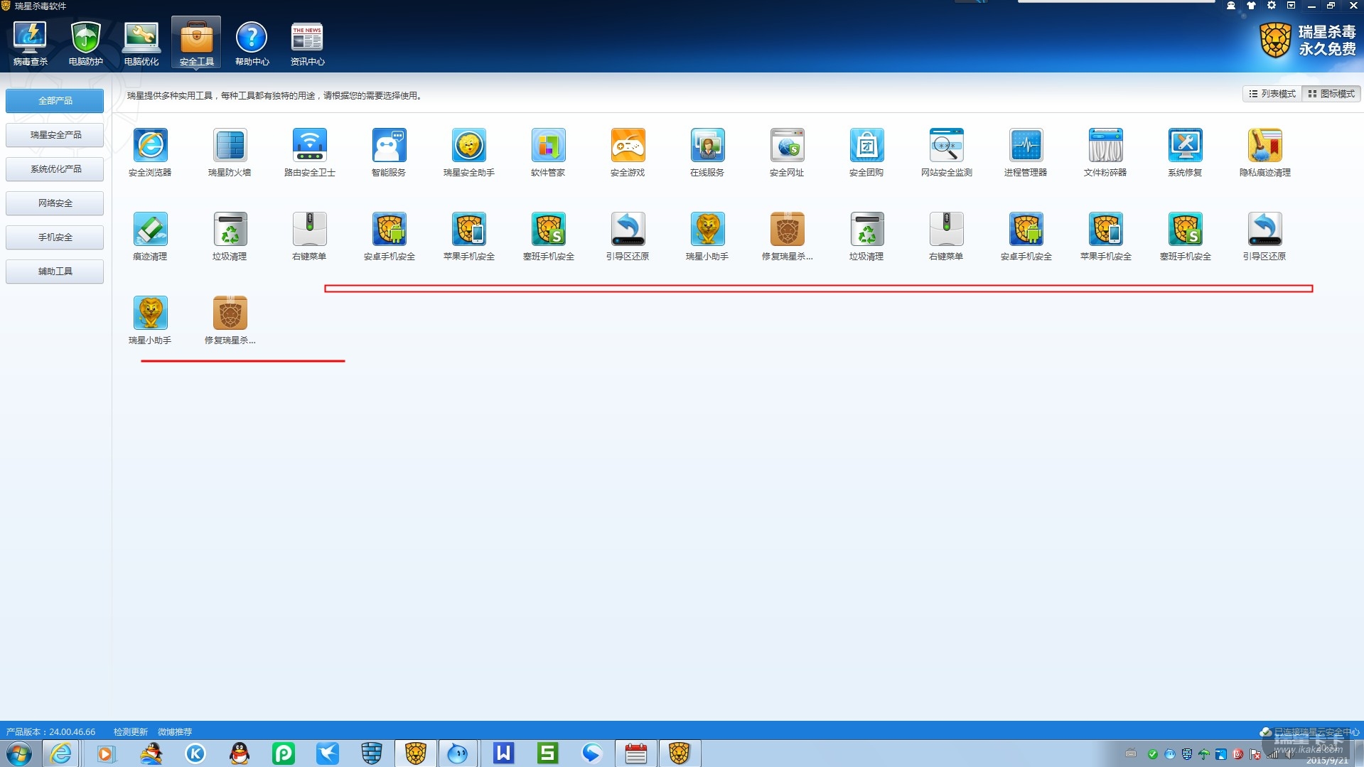Switch to 列表模式 list view
The image size is (1364, 767).
tap(1272, 94)
